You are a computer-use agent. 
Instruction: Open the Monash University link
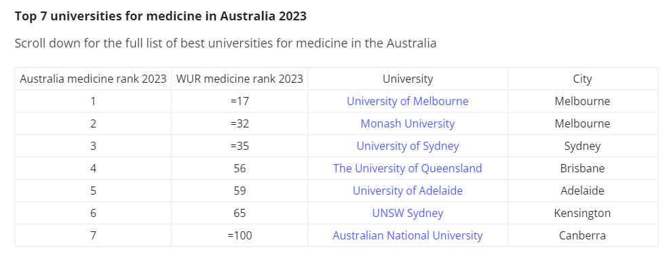coord(408,123)
